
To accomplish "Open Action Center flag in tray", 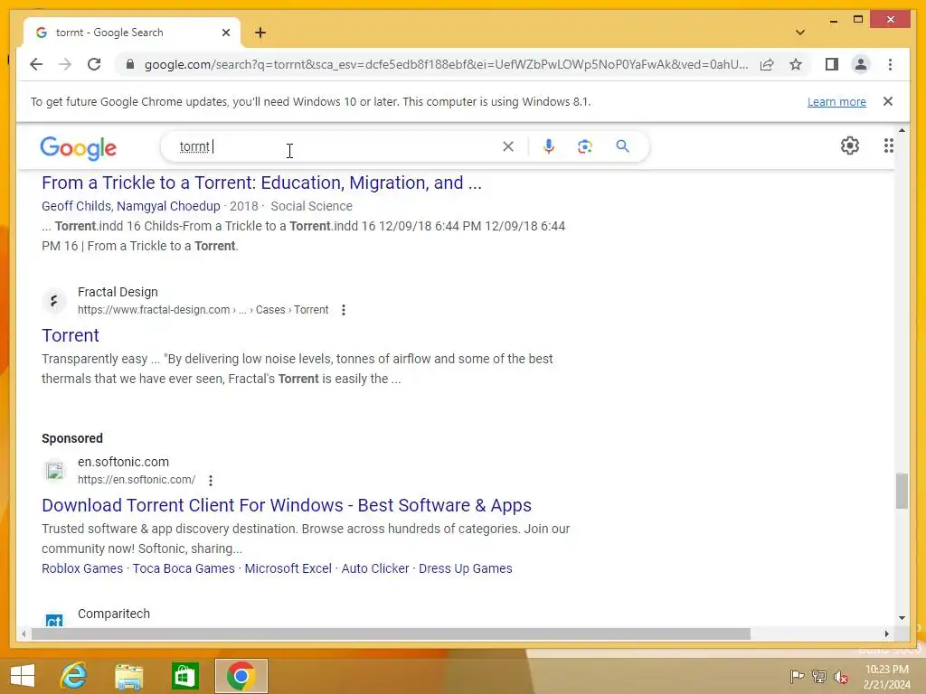I will coord(797,676).
